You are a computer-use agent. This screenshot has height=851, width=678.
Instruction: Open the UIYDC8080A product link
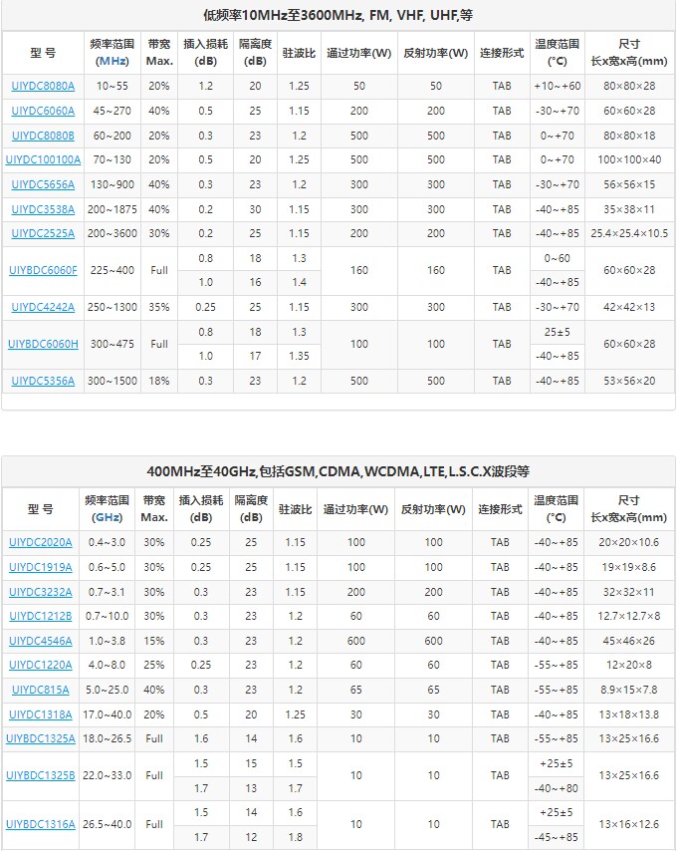[x=43, y=86]
